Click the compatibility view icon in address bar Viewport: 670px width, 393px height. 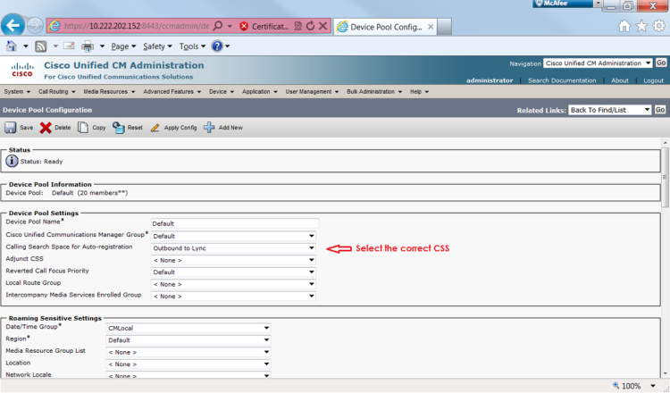(298, 26)
